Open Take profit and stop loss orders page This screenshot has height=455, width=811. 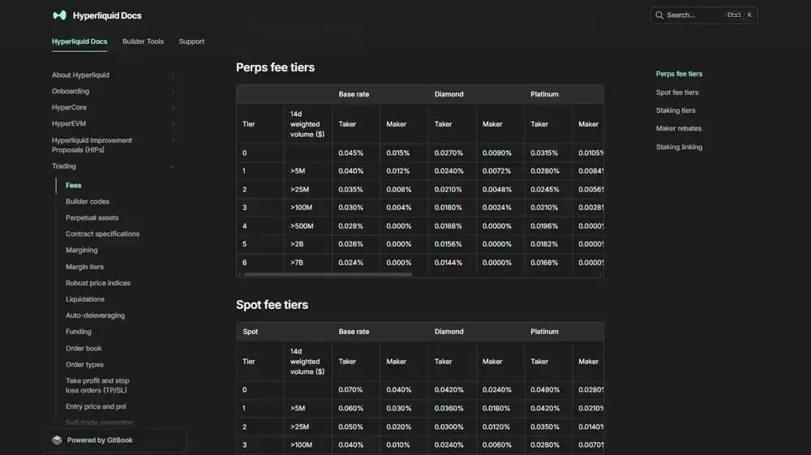(97, 385)
